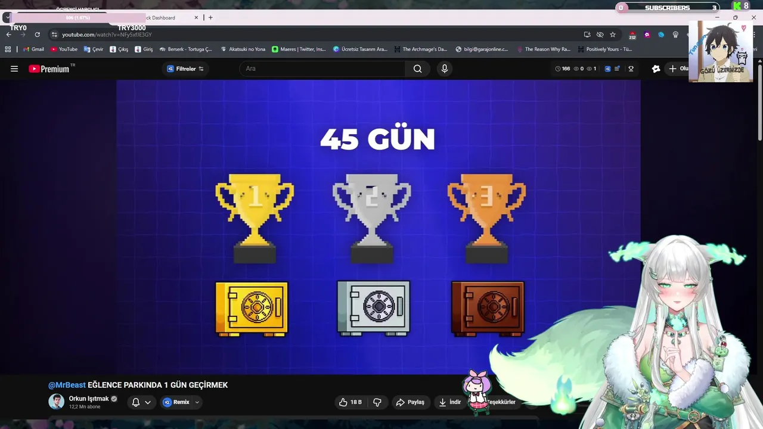Open the list icon with blue dot
Viewport: 763px width, 429px height.
[x=617, y=69]
